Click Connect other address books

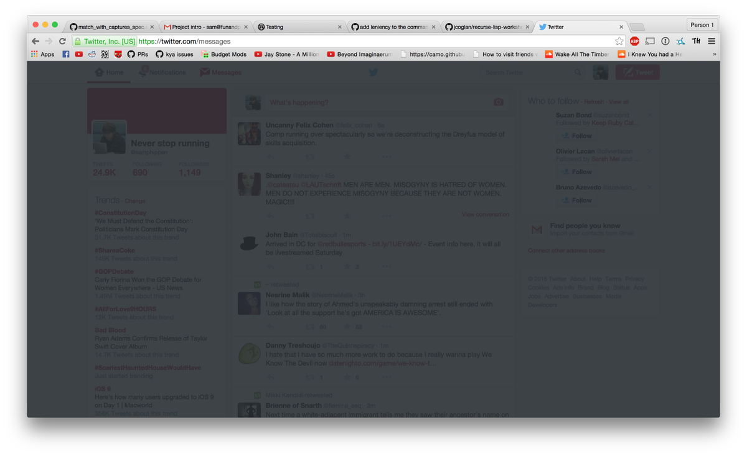[x=566, y=251]
